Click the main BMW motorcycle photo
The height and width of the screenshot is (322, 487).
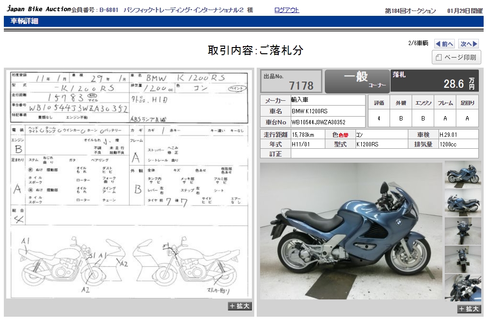tap(351, 231)
